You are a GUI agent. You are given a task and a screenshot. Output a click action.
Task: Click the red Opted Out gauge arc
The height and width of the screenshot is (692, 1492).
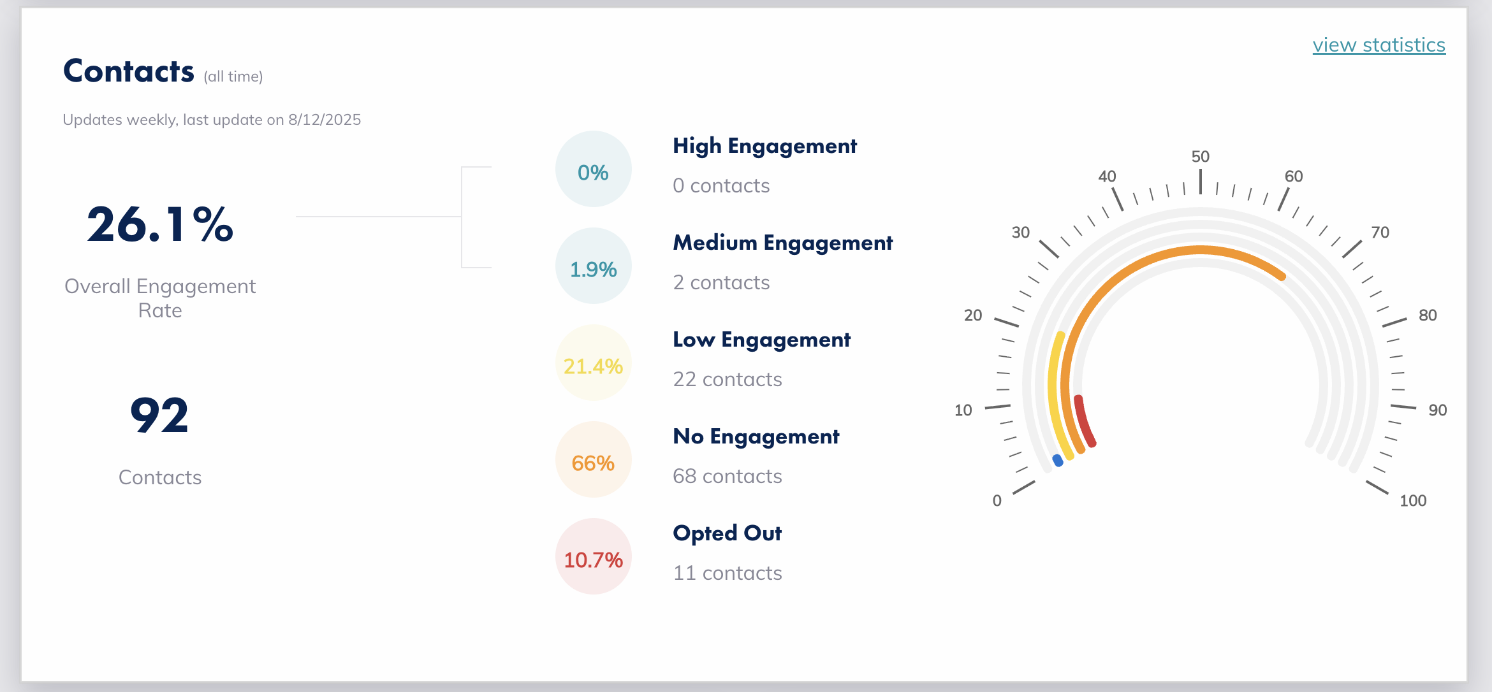click(x=1083, y=422)
